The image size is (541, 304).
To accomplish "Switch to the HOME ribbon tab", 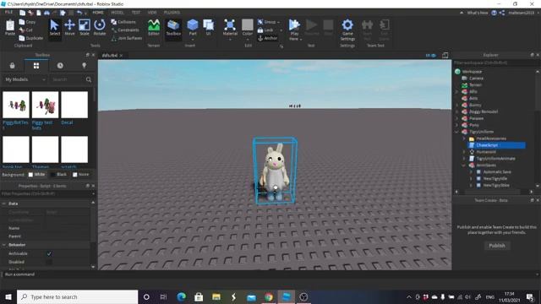I will (98, 13).
